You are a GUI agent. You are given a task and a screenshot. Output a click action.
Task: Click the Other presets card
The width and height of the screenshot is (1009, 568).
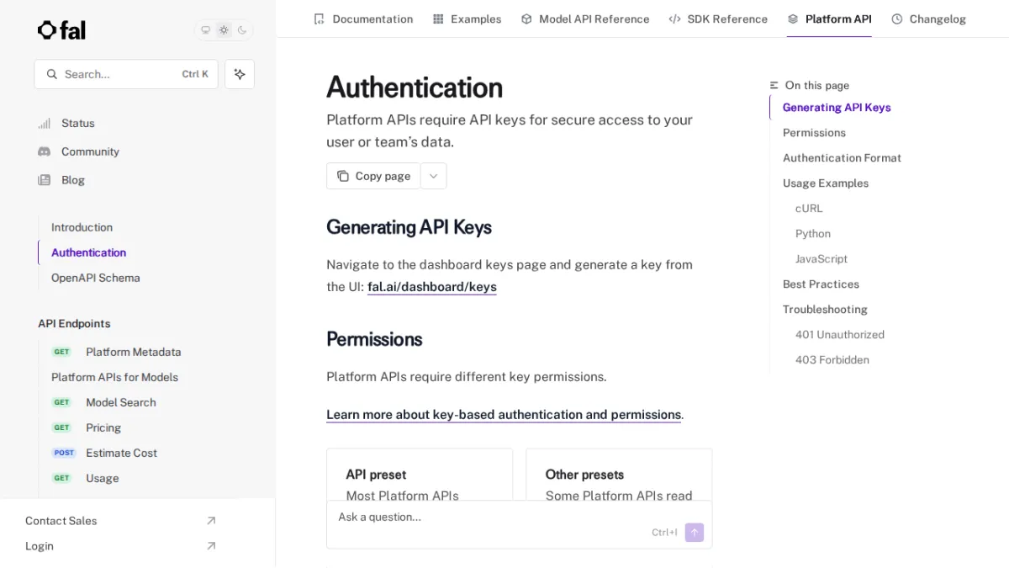pos(619,475)
